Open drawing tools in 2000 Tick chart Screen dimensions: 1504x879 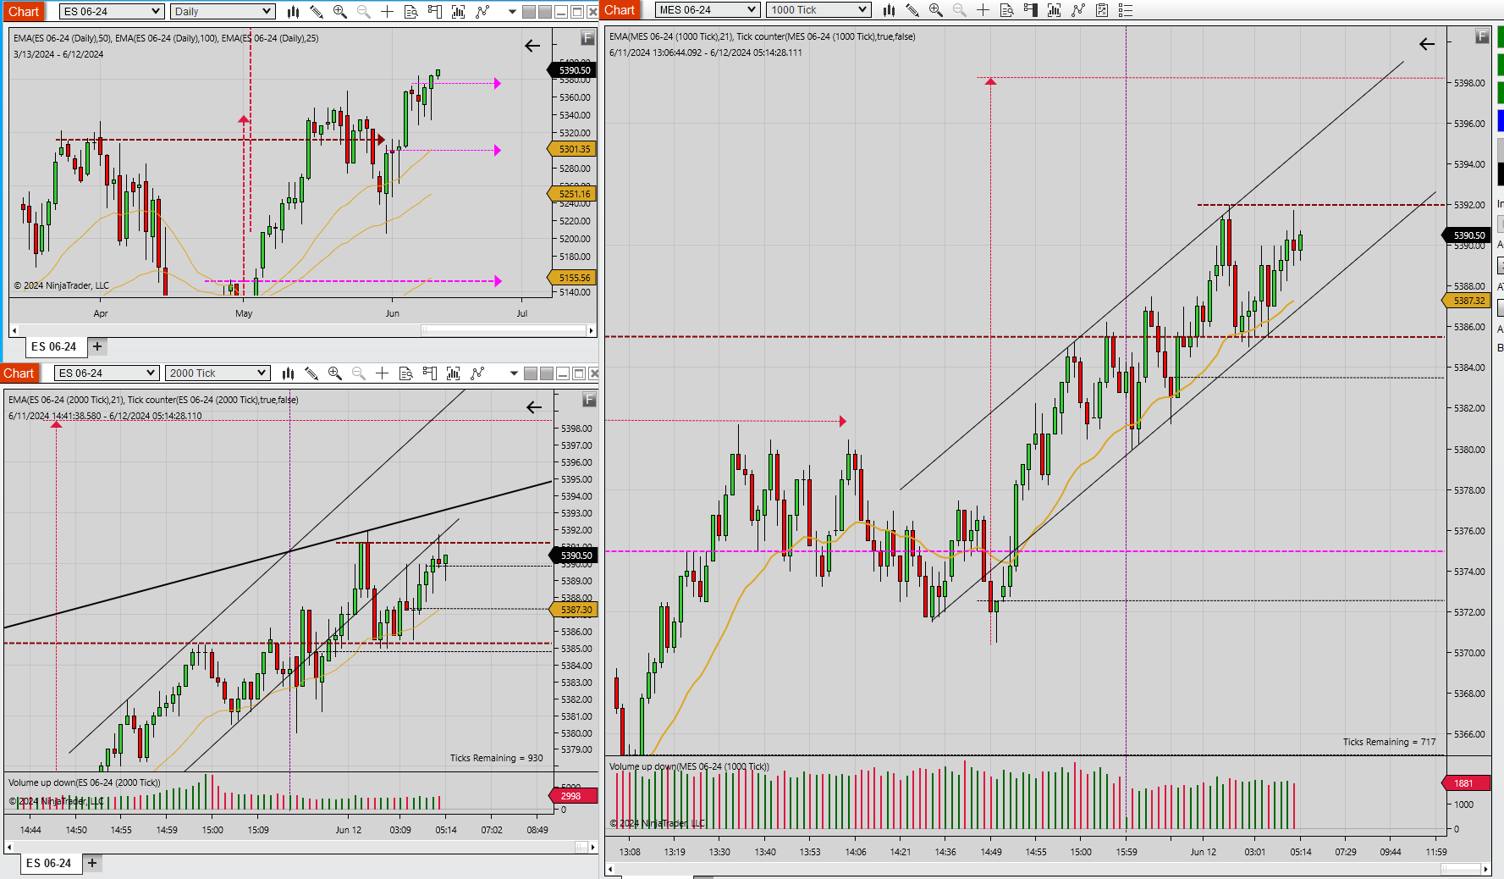click(311, 373)
